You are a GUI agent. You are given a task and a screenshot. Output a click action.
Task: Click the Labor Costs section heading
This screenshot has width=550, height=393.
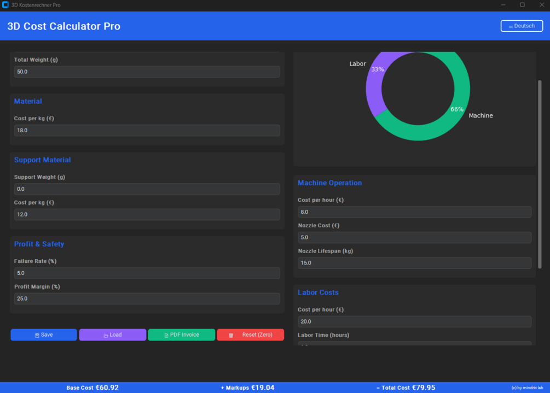pyautogui.click(x=318, y=292)
